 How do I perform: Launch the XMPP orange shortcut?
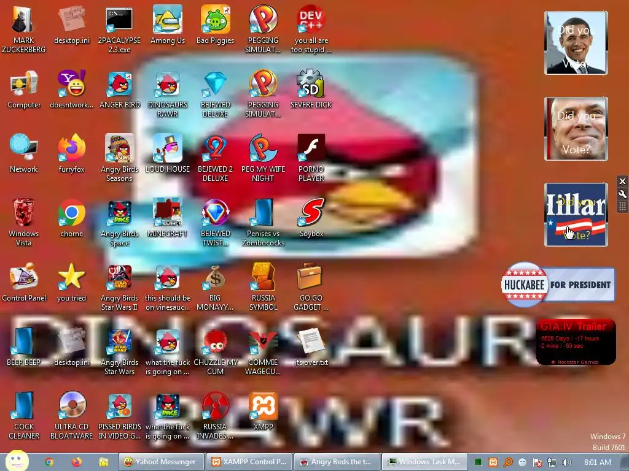click(263, 412)
